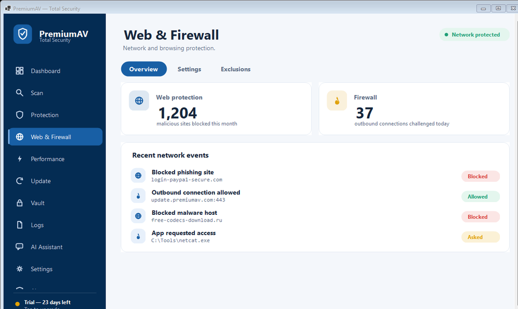This screenshot has height=309, width=518.
Task: Go to the Scan section
Action: coord(55,93)
